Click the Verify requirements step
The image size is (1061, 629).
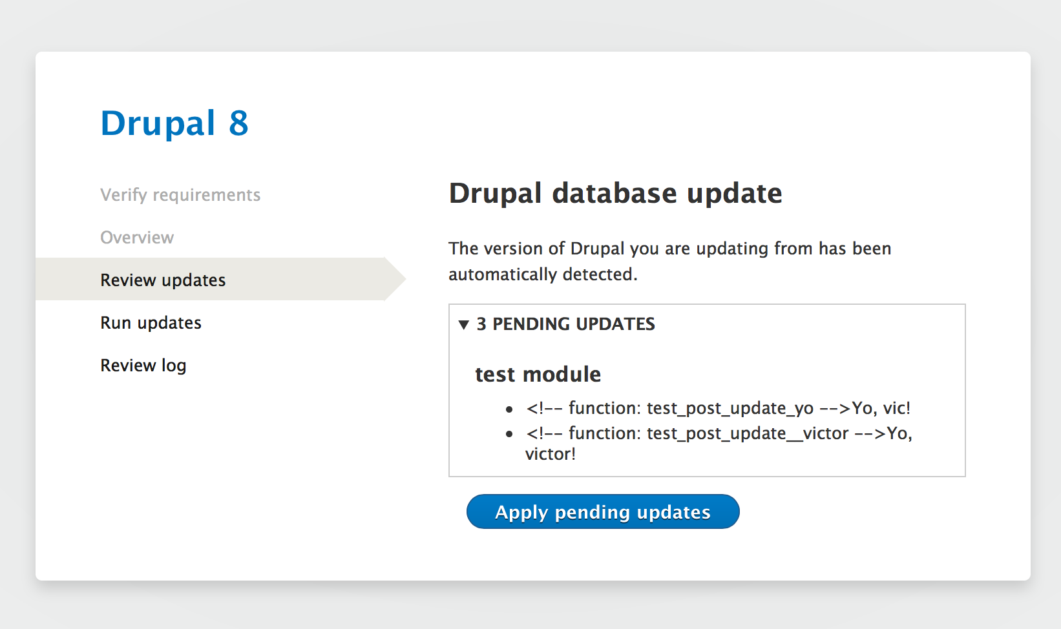(180, 194)
